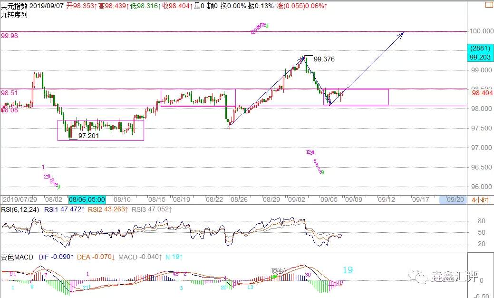Click the 96.000 price axis label

pyautogui.click(x=481, y=187)
